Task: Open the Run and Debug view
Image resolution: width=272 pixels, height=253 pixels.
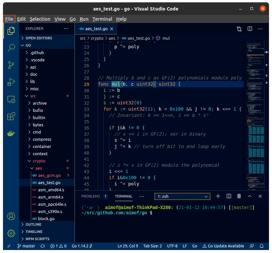Action: [x=11, y=82]
